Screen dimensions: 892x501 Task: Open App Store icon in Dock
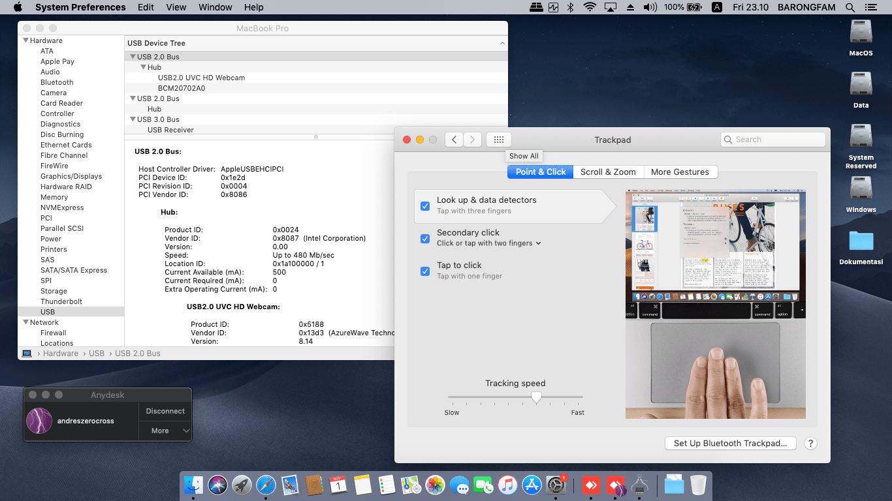tap(532, 485)
